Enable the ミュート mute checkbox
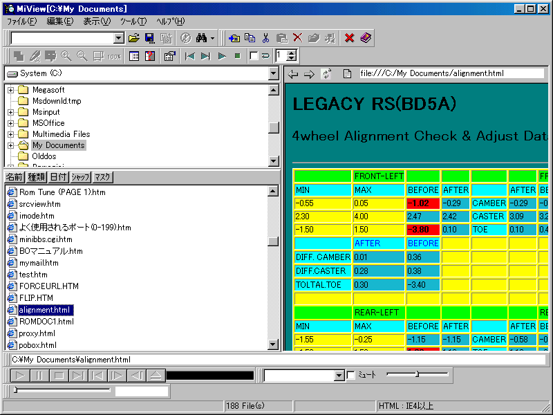553x415 pixels. [x=351, y=375]
